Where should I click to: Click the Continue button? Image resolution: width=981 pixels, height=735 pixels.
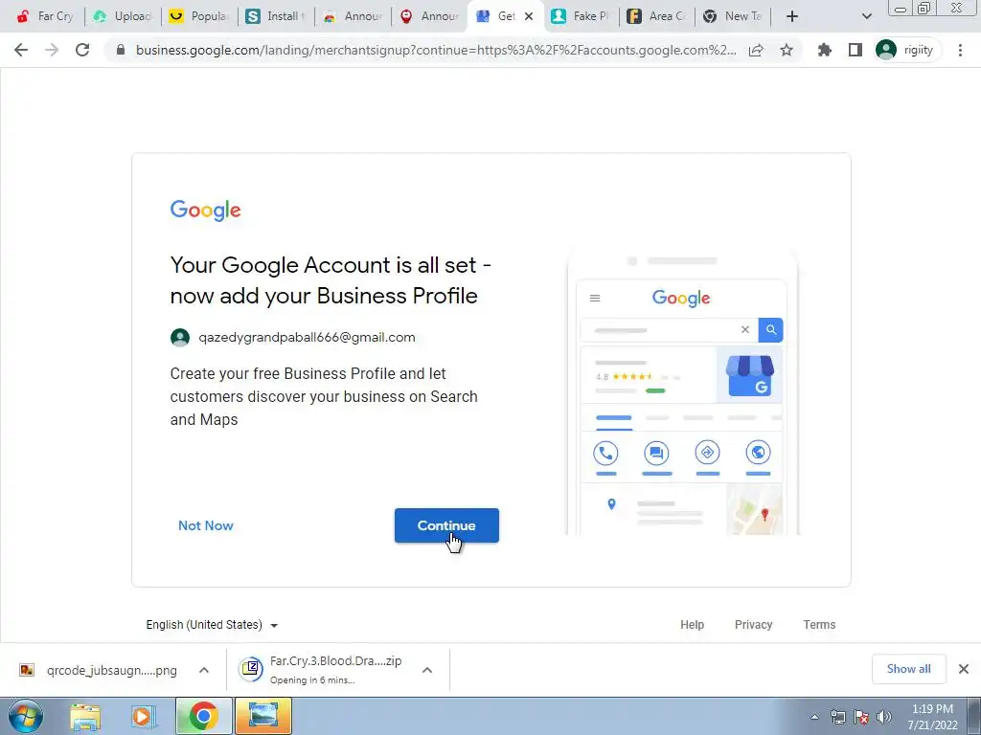[x=446, y=525]
